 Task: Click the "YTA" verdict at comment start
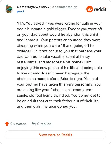point(21,23)
